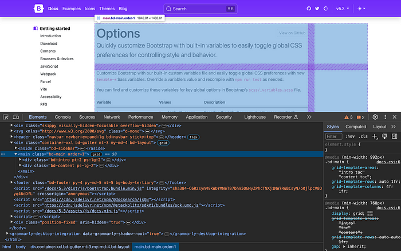Viewport: 401px width, 251px height.
Task: Show more style pane tabs chevron
Action: [x=394, y=127]
